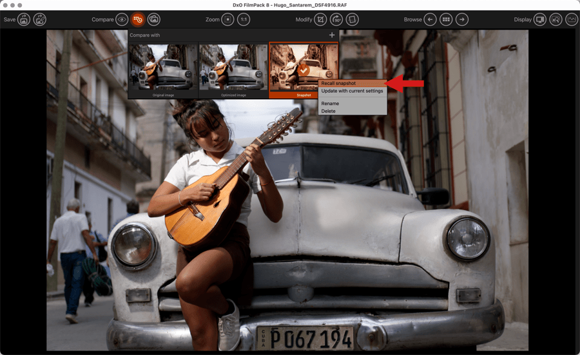
Task: Toggle the side-by-side compare view icon
Action: pyautogui.click(x=154, y=19)
